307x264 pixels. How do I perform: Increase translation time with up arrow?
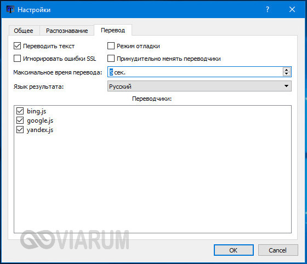pyautogui.click(x=286, y=70)
